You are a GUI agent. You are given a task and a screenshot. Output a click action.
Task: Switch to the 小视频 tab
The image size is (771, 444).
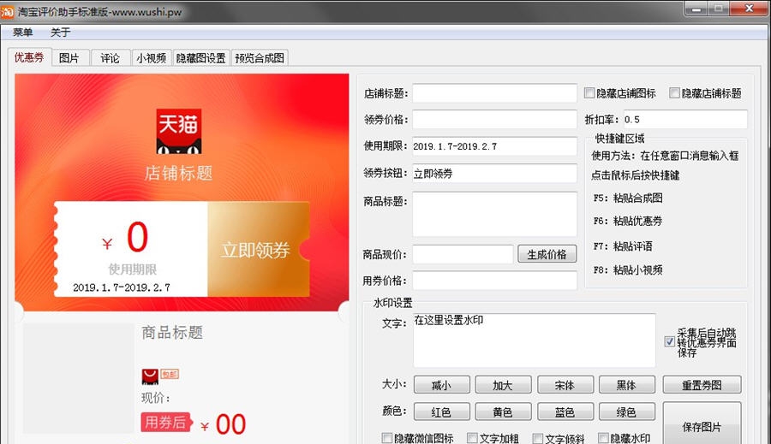click(151, 58)
